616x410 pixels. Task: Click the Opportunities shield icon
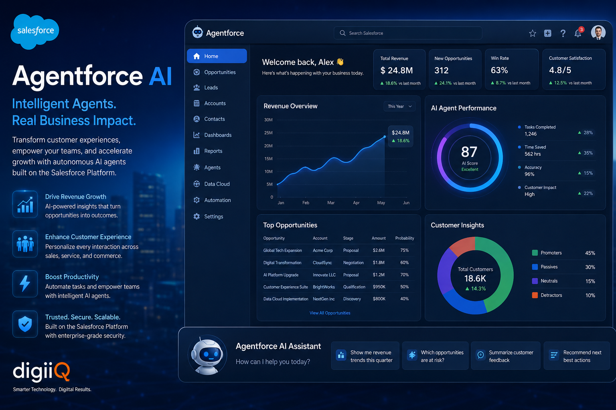point(197,72)
